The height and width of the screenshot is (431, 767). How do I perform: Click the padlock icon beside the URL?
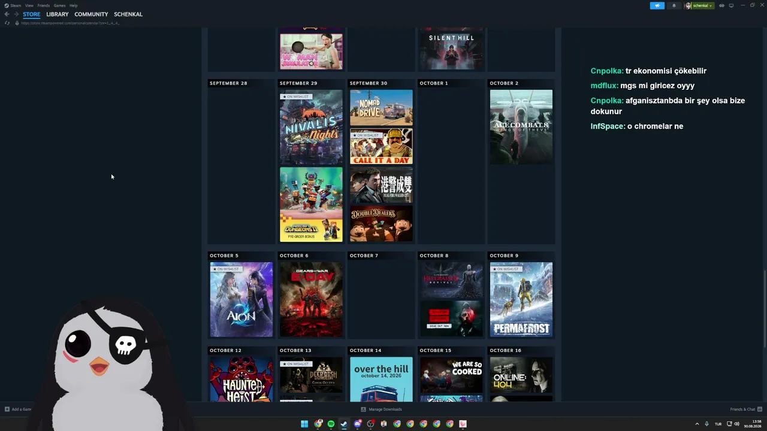17,23
